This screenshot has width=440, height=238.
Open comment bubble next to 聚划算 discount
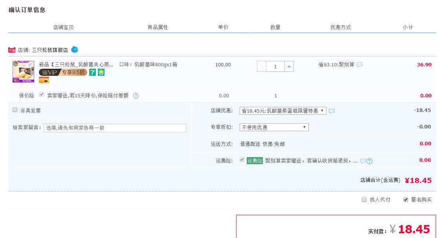coord(359,64)
